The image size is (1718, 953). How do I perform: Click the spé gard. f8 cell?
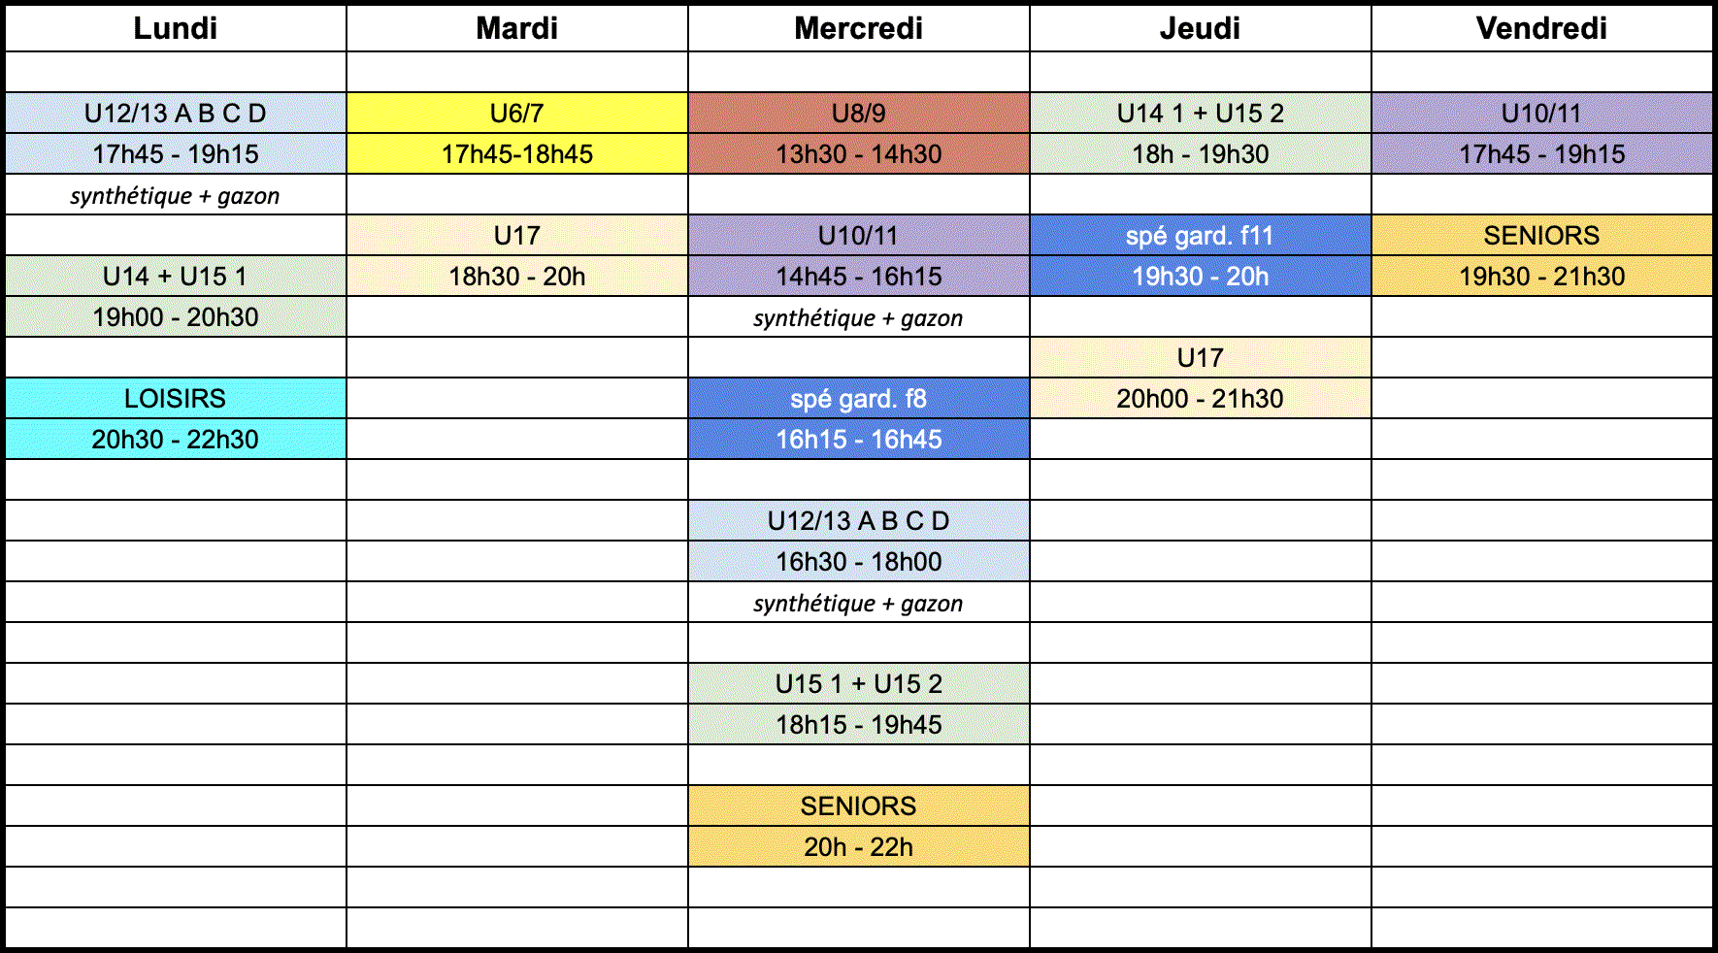[859, 398]
